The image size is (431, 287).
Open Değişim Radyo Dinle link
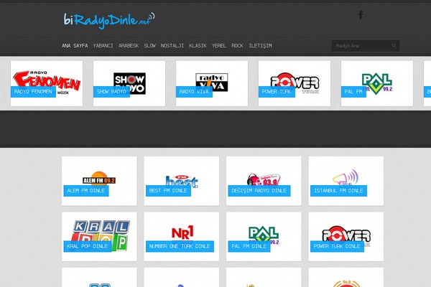(259, 191)
